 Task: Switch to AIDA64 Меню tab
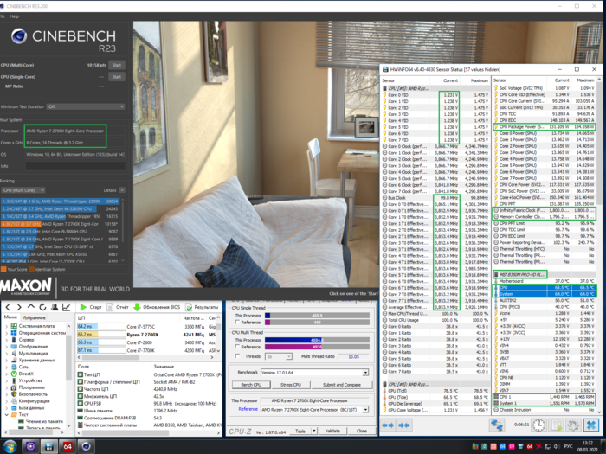(10, 317)
